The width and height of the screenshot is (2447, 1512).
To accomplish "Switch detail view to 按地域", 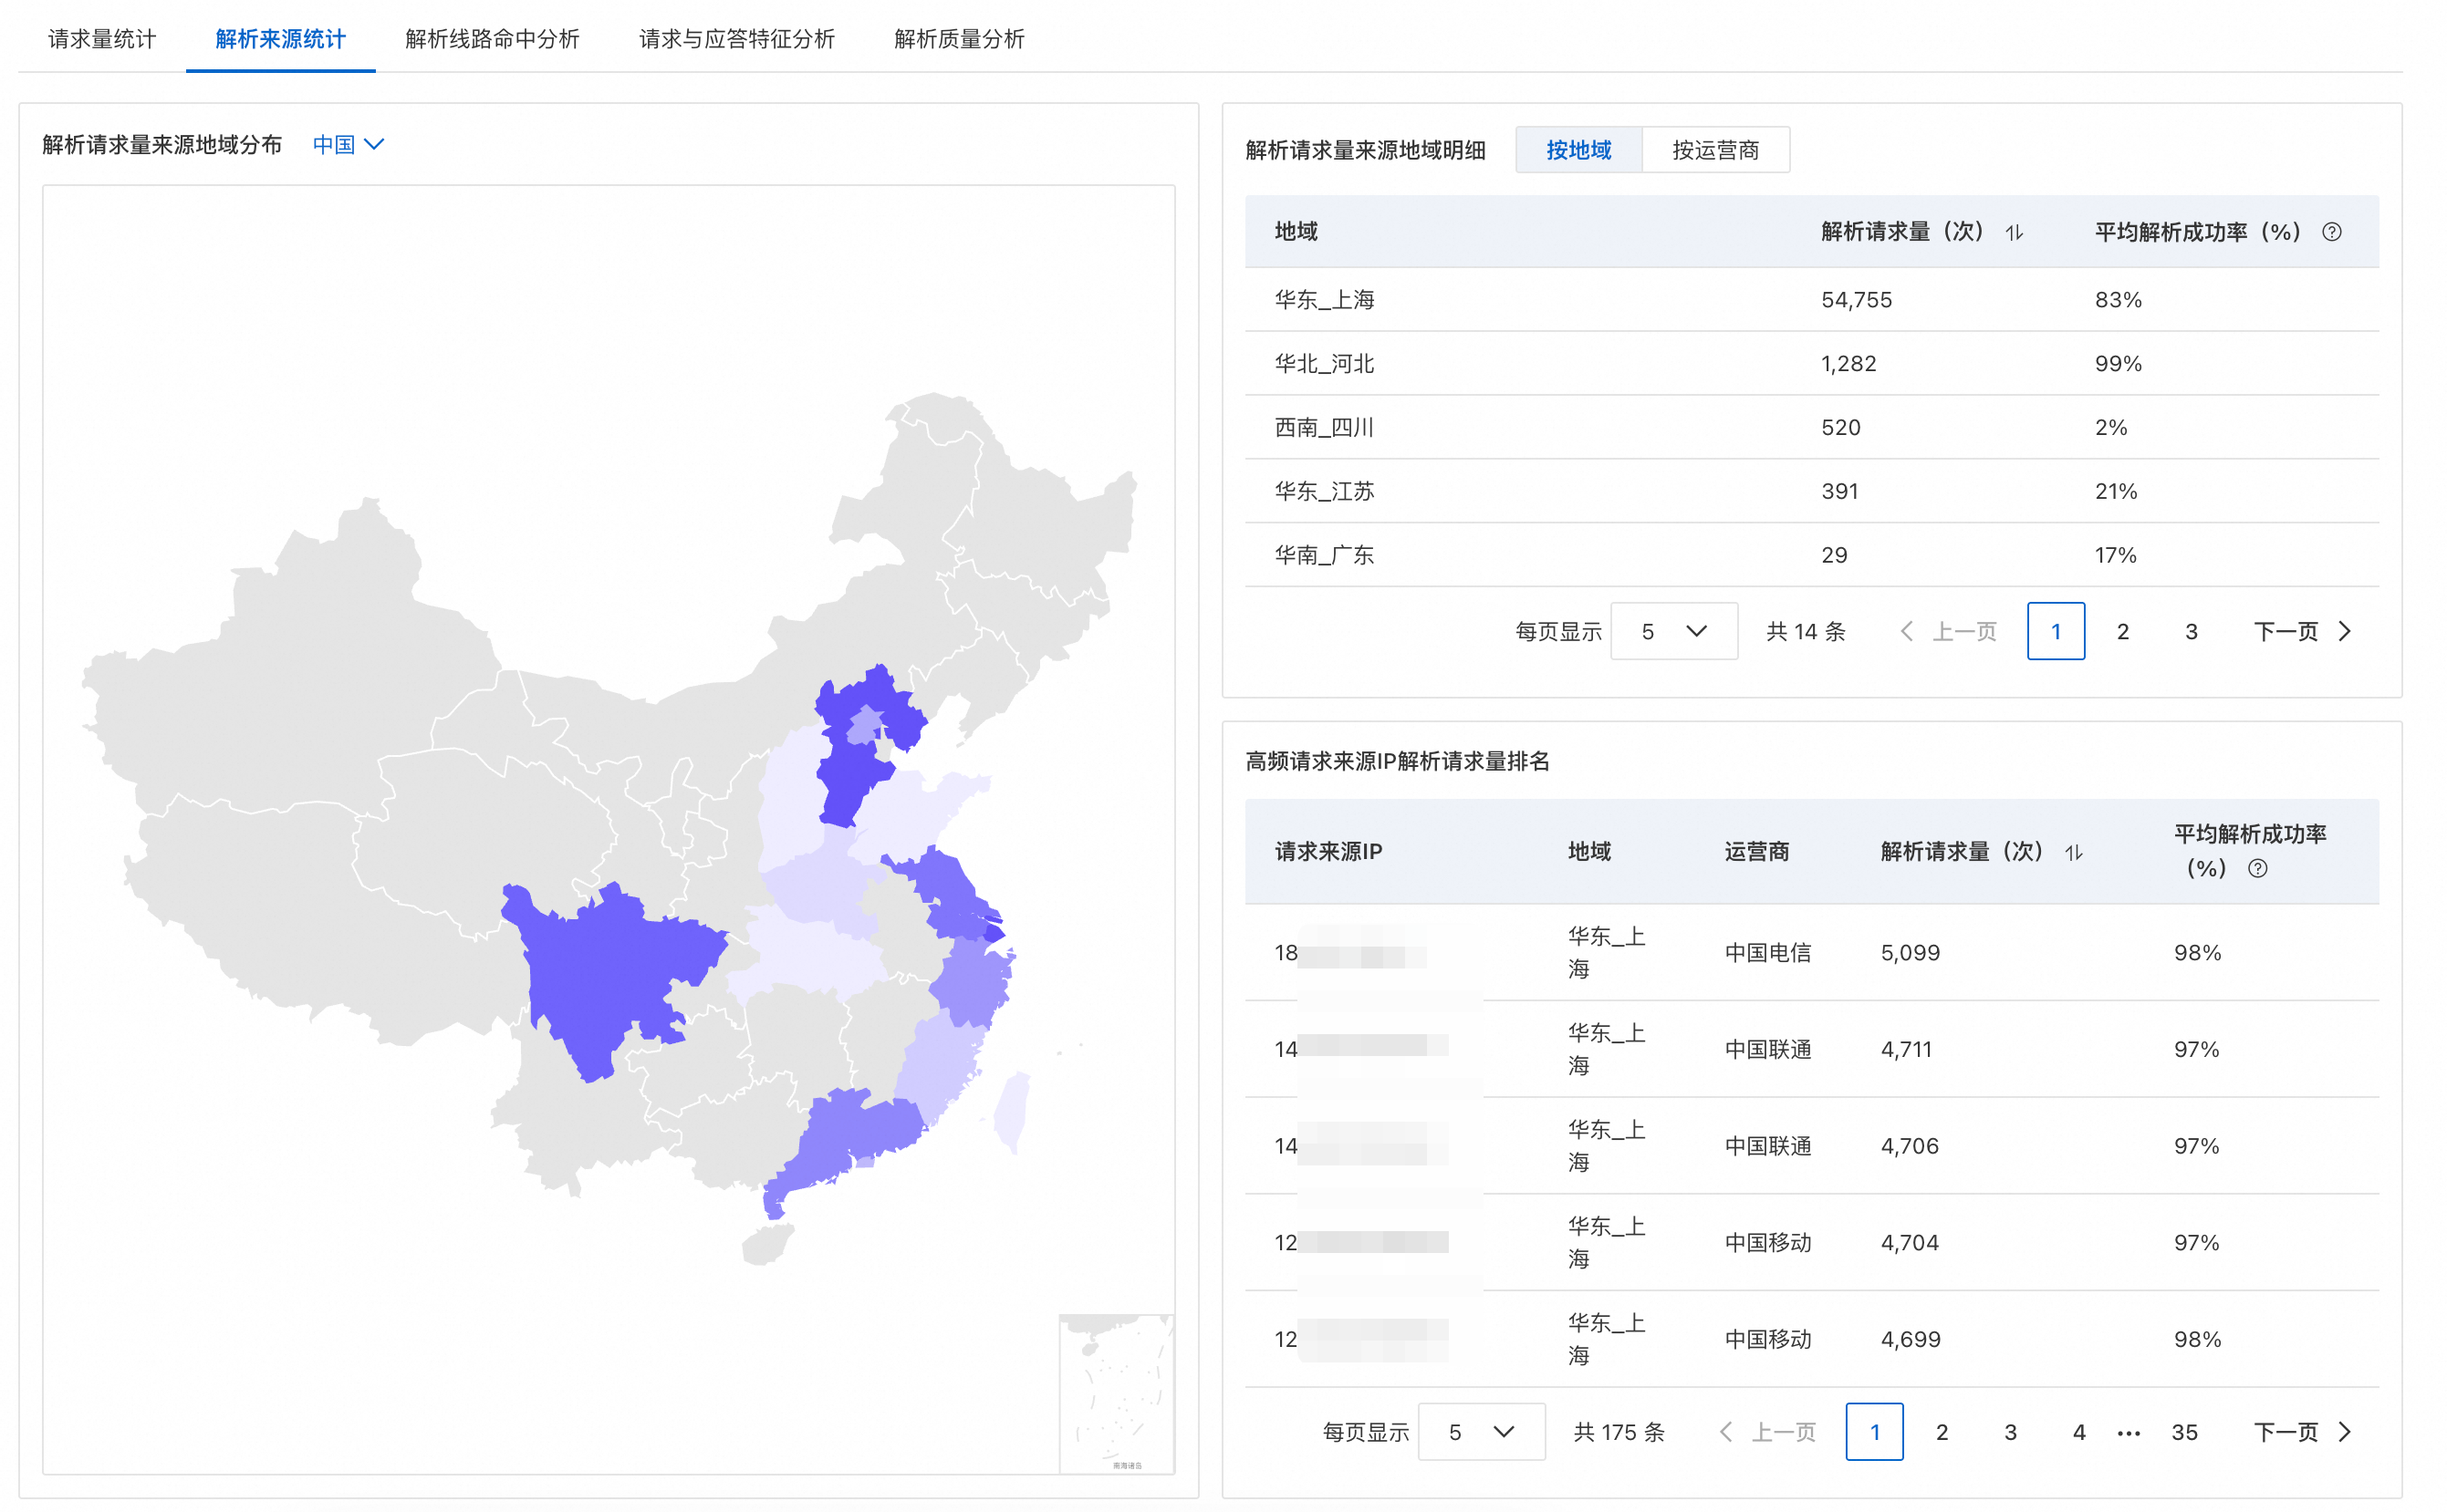I will (1578, 150).
